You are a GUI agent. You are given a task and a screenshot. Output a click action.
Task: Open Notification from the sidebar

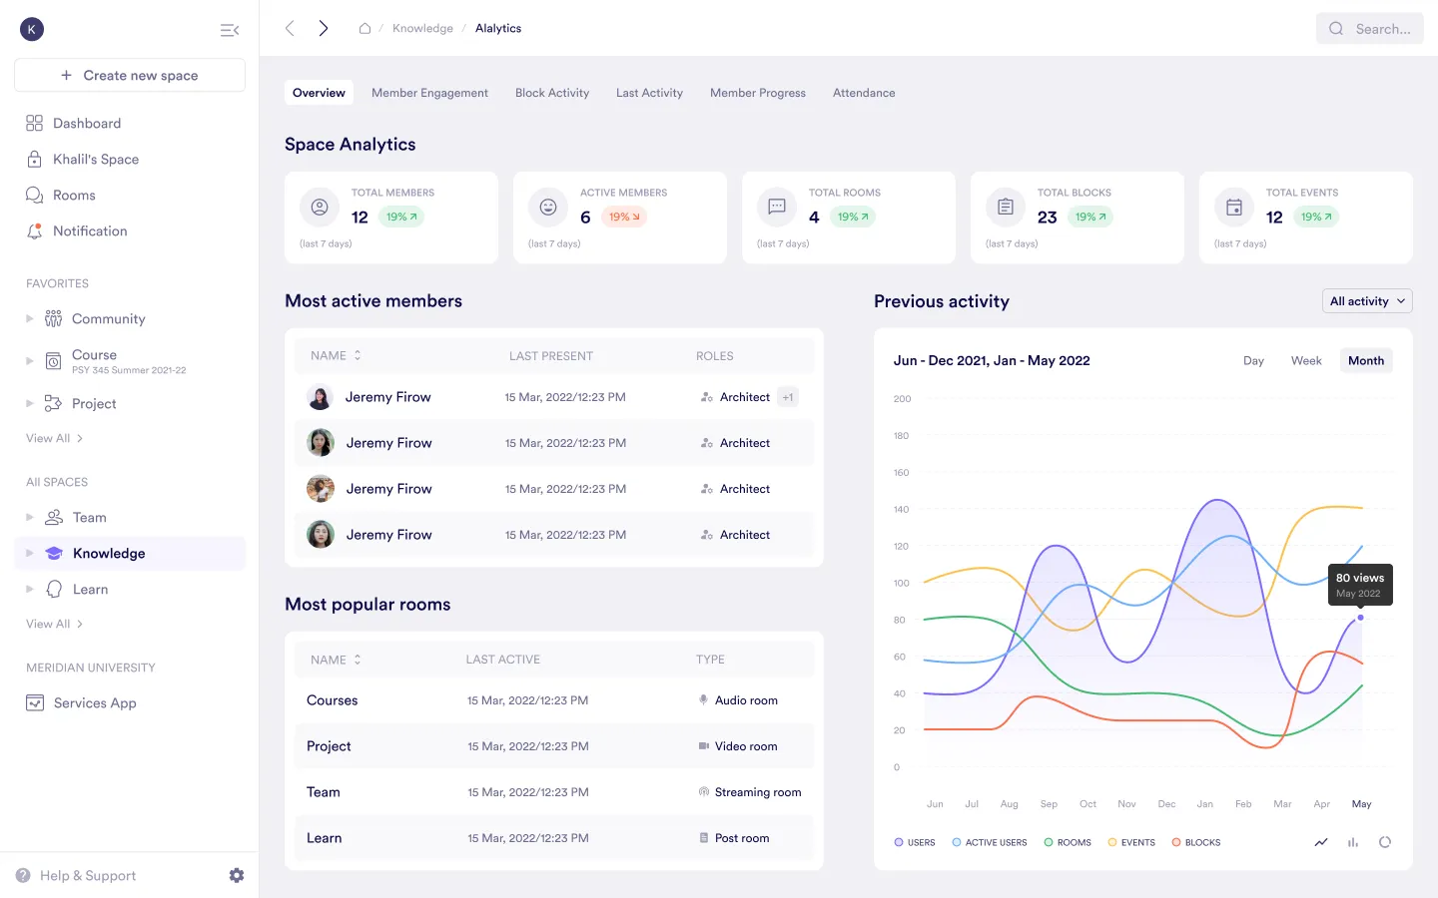[90, 230]
